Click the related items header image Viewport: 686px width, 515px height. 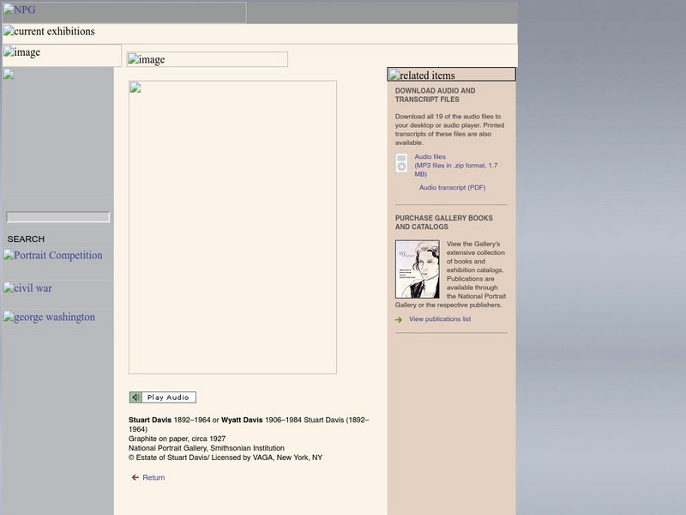tap(451, 75)
